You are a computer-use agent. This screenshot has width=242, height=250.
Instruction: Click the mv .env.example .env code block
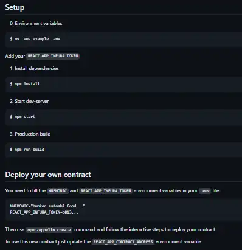point(123,40)
